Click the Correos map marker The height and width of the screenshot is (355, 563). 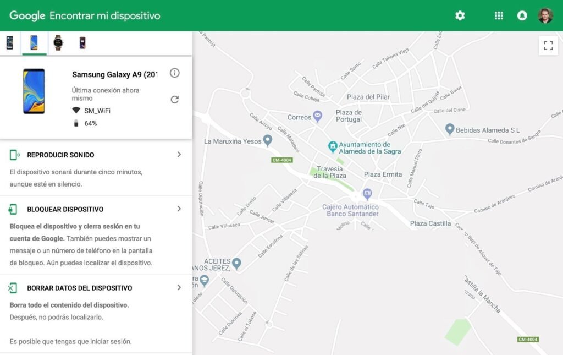[x=318, y=116]
